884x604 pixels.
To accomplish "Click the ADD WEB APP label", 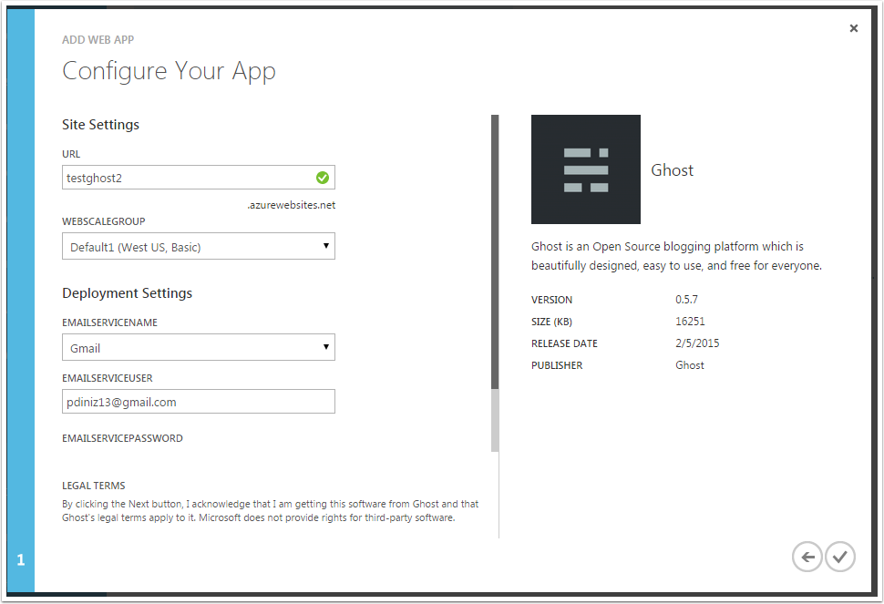I will coord(98,40).
